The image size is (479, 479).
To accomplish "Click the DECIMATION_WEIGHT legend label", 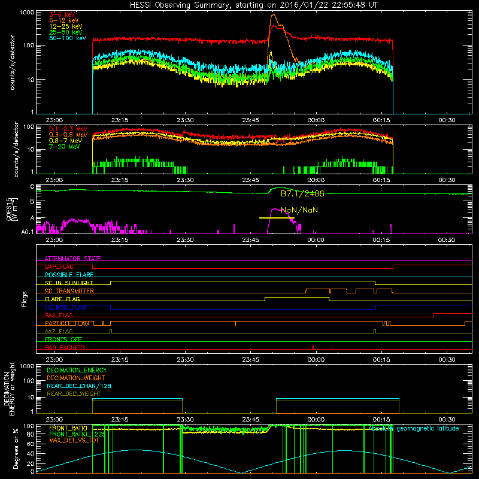I will pos(76,378).
